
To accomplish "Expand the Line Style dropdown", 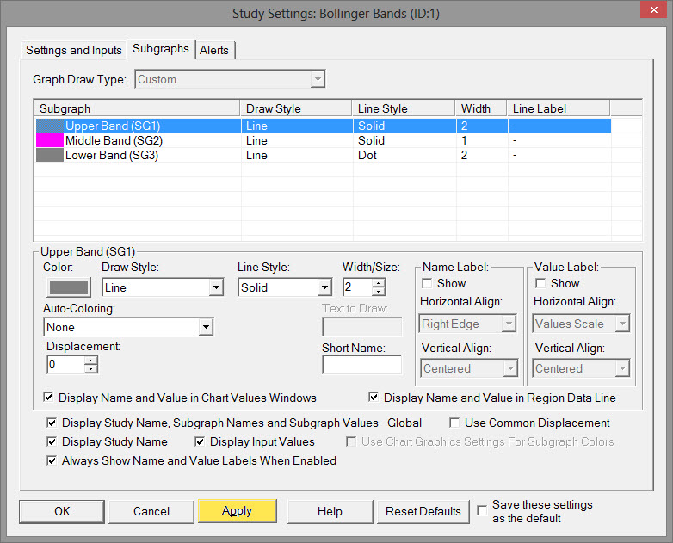I will [324, 288].
